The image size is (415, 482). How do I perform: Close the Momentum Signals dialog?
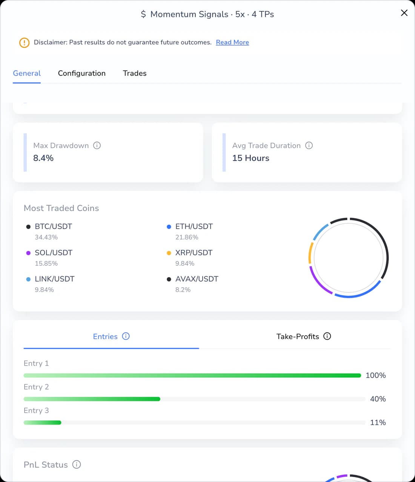(404, 13)
